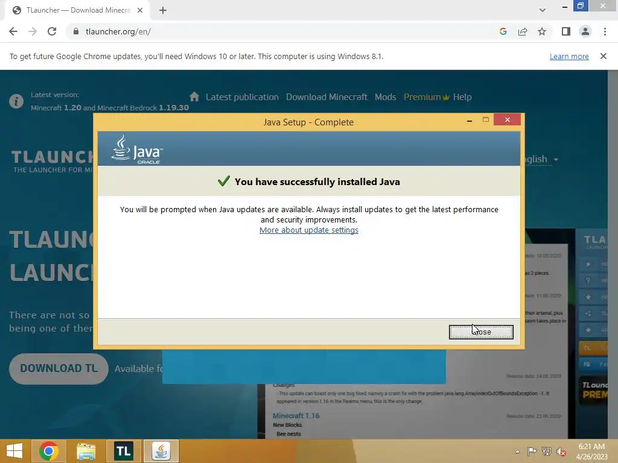Open Mods in site navigation

point(386,97)
